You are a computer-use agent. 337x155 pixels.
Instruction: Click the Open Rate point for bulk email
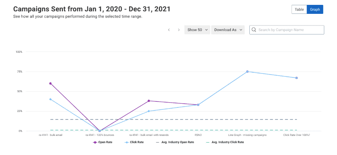coord(50,83)
